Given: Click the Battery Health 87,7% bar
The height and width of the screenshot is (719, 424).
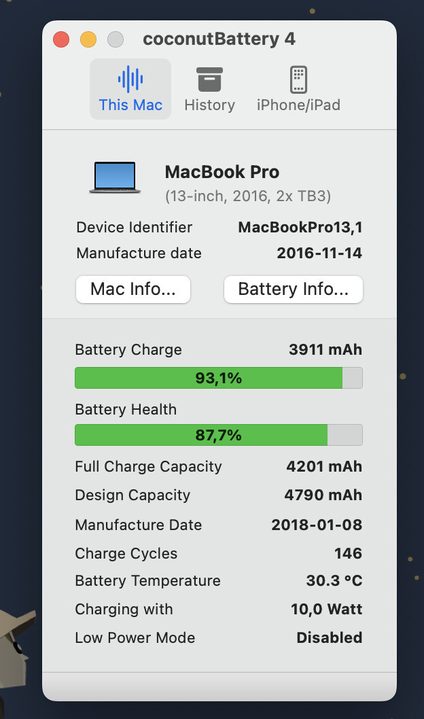Looking at the screenshot, I should (218, 435).
